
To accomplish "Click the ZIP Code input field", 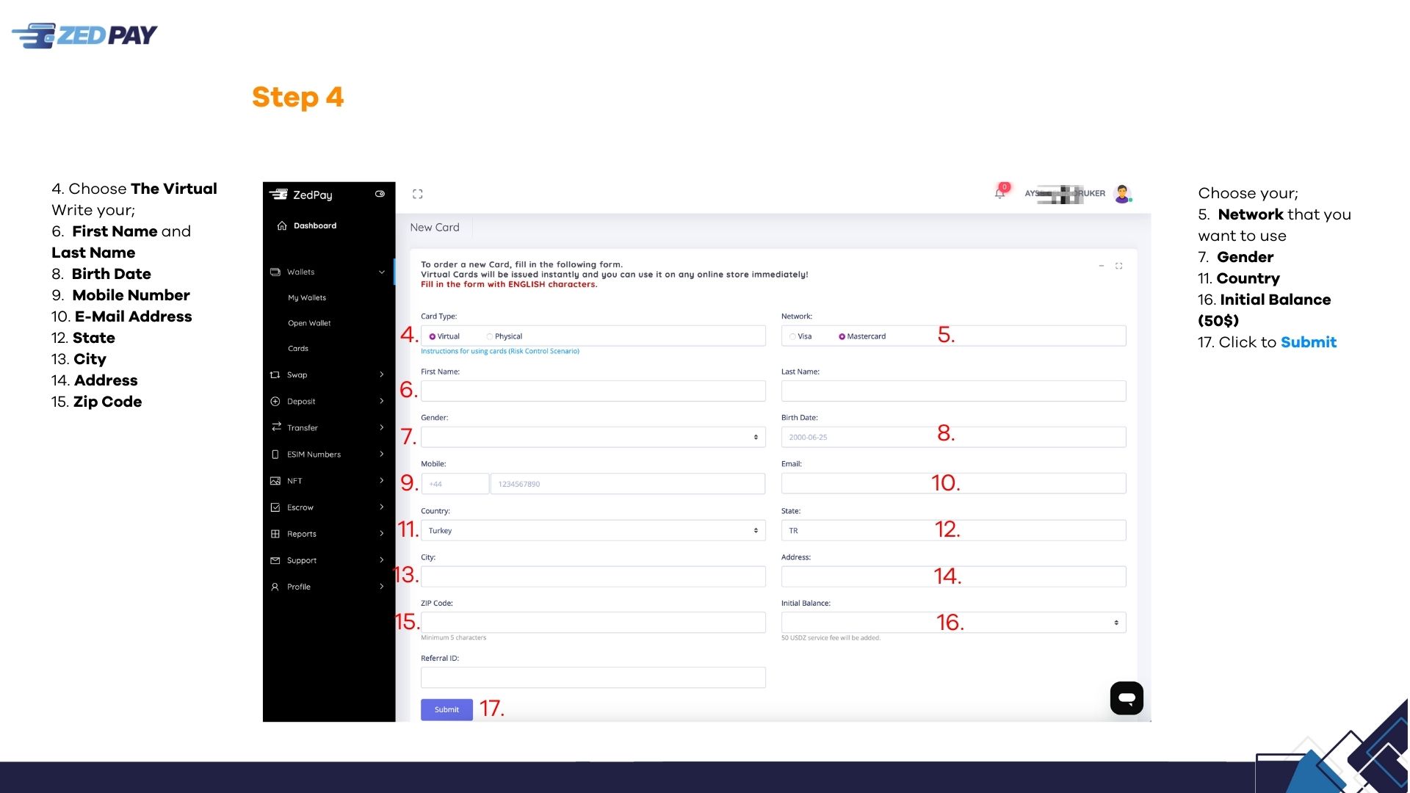I will [593, 623].
